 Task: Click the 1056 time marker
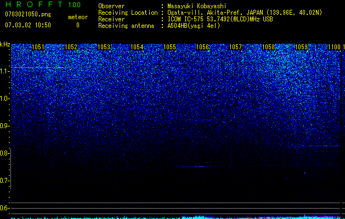[x=202, y=47]
